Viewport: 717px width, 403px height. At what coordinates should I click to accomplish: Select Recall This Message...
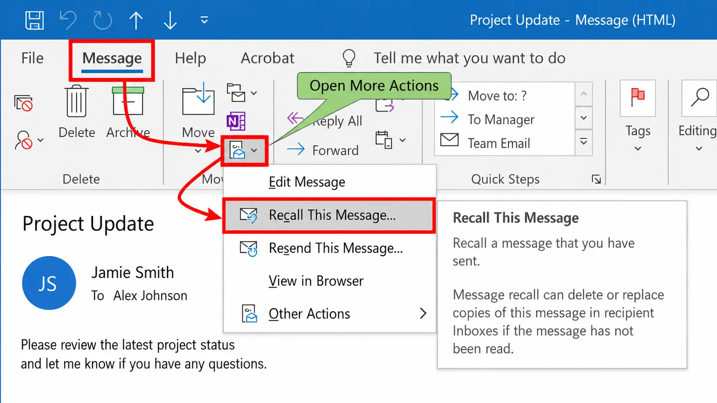click(329, 215)
